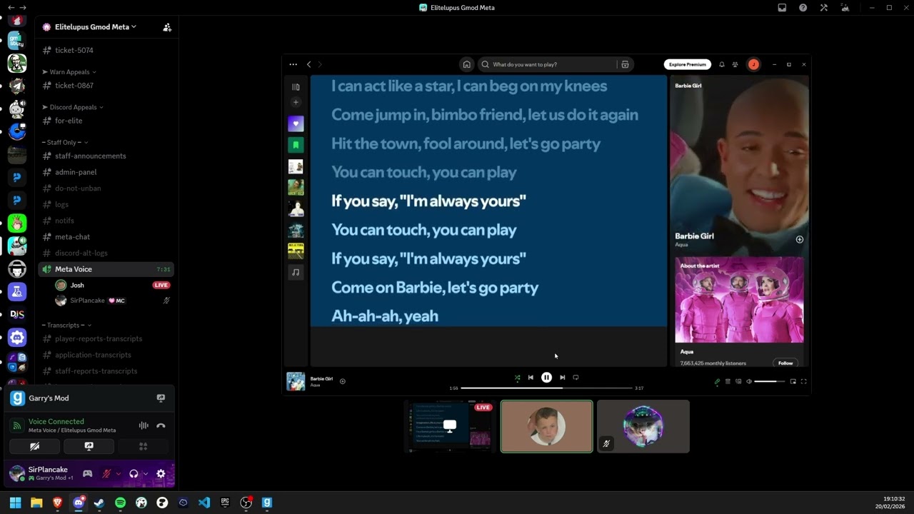The height and width of the screenshot is (514, 914).
Task: Share your screen button in voice panel
Action: pyautogui.click(x=89, y=446)
